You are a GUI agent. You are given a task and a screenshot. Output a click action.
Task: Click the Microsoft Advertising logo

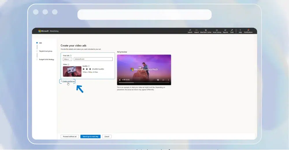48,31
